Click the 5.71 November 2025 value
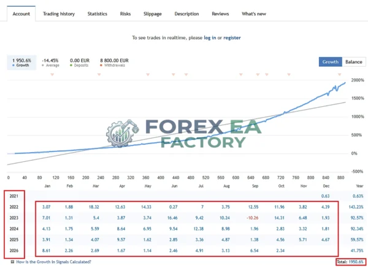The width and height of the screenshot is (368, 268). click(x=303, y=240)
